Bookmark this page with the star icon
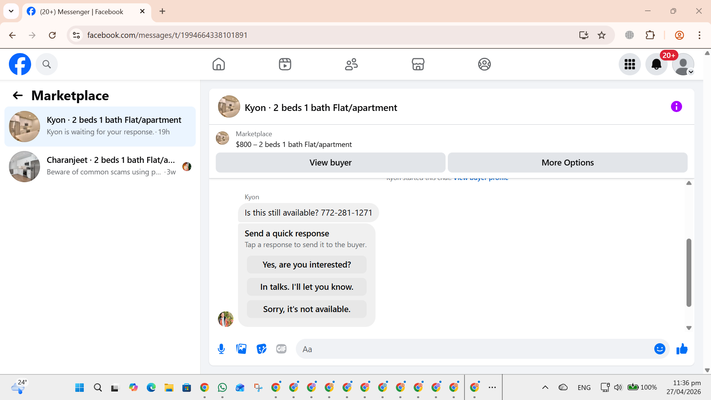The height and width of the screenshot is (400, 711). 602,35
